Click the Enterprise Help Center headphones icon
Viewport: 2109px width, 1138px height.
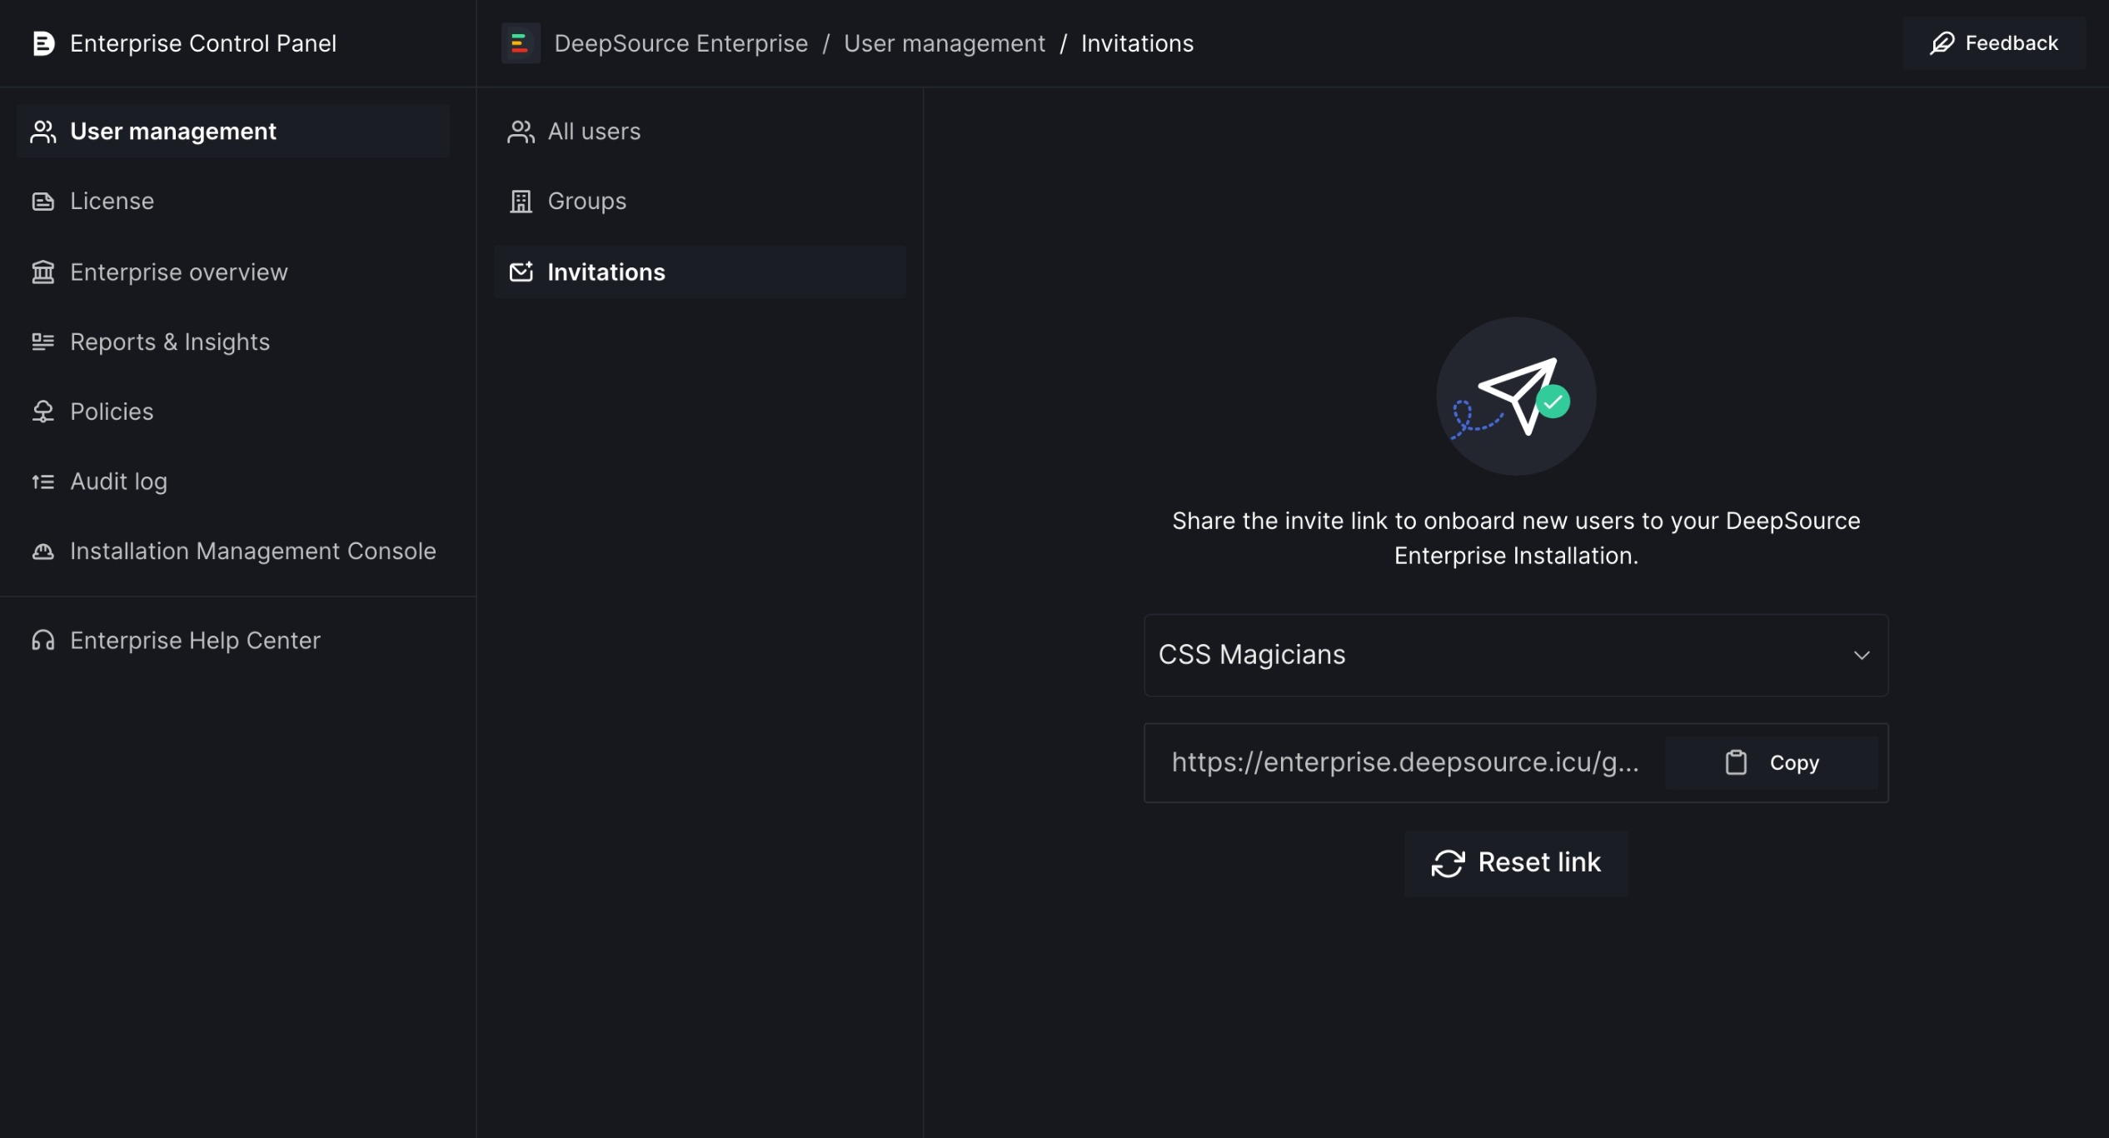coord(43,640)
